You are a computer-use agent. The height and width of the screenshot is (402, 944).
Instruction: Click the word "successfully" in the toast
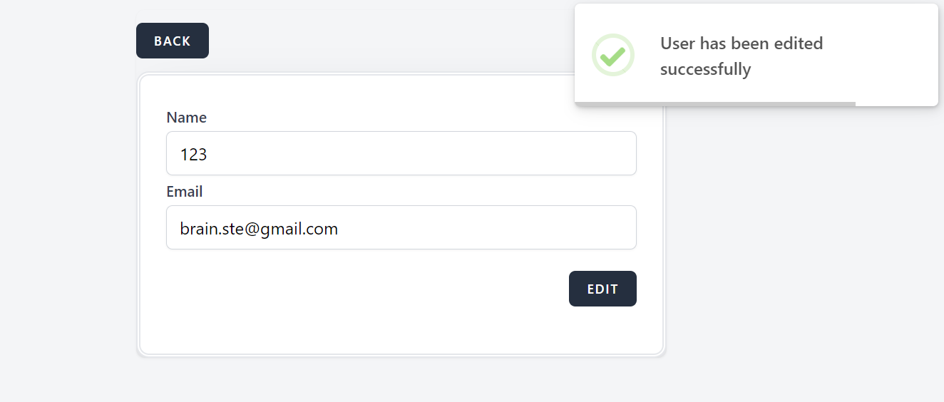705,70
